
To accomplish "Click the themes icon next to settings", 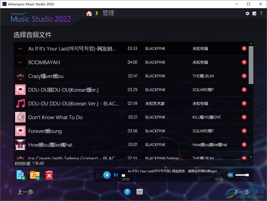I will [254, 13].
